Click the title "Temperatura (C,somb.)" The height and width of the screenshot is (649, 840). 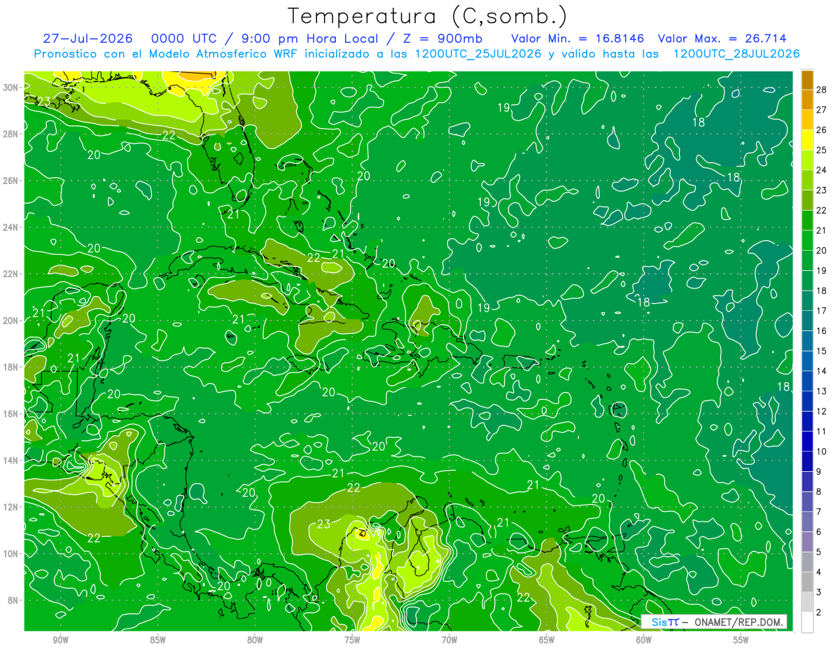(428, 16)
